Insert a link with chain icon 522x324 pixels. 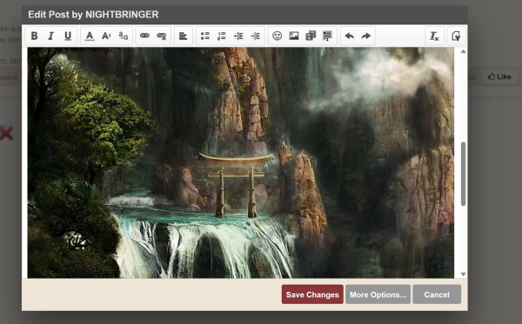(144, 36)
